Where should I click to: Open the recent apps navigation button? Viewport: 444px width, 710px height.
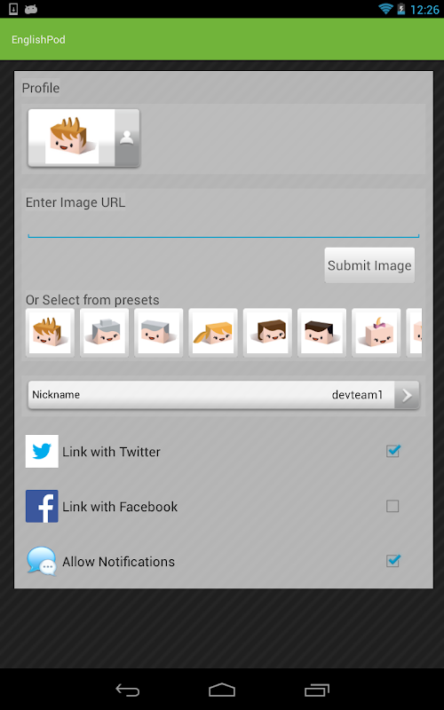(x=317, y=690)
